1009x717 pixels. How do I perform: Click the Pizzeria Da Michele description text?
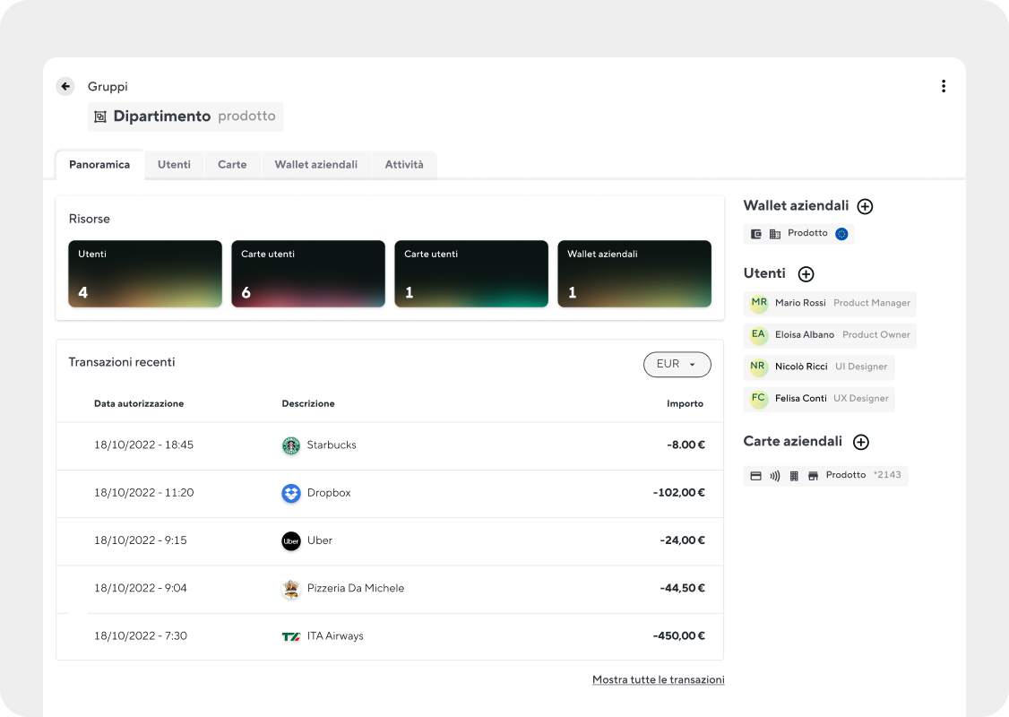tap(356, 588)
